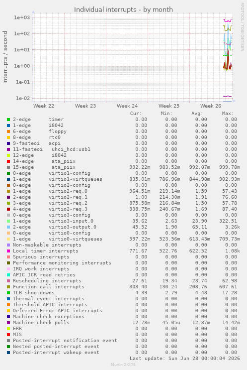
Task: Click the orange swatch beside 6-edge floppy
Action: click(8, 131)
